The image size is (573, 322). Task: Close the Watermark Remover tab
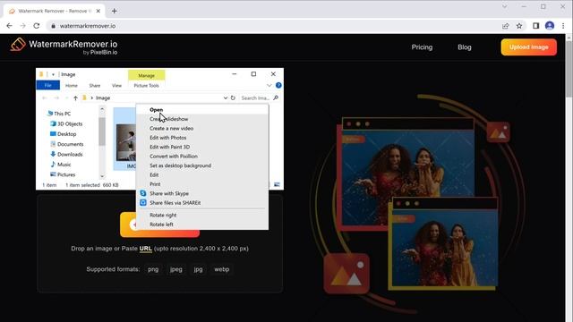click(x=98, y=11)
